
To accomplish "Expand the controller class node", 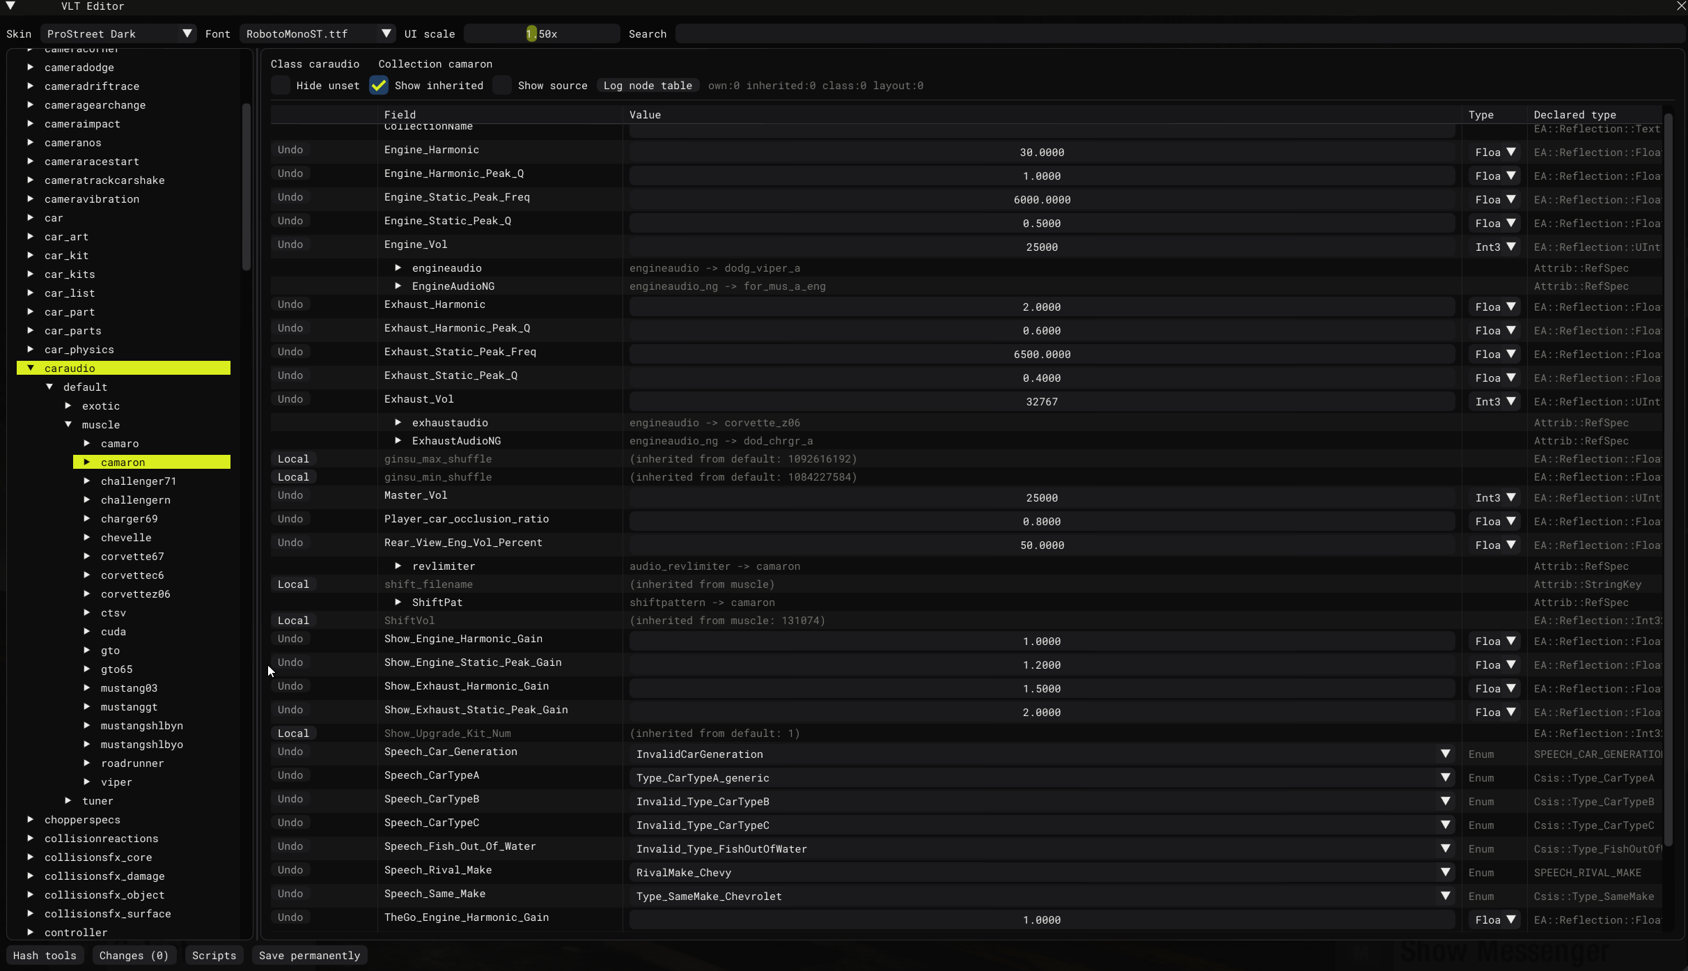I will click(31, 932).
